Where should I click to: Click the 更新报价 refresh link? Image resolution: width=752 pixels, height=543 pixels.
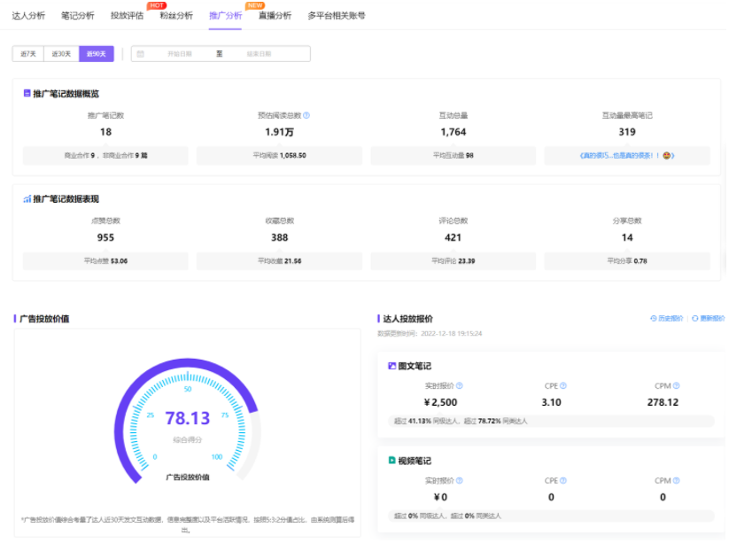pos(708,318)
